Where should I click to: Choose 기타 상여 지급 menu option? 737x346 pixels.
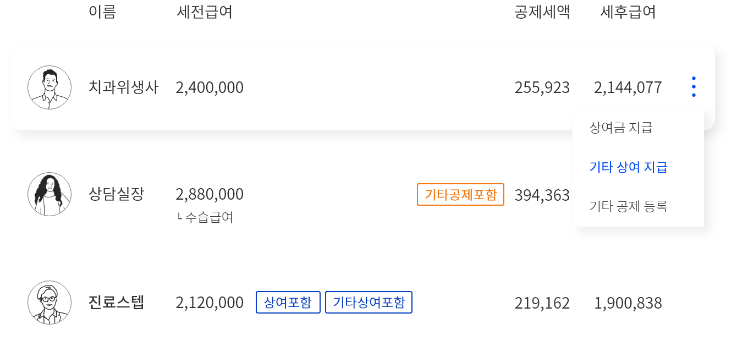tap(628, 167)
